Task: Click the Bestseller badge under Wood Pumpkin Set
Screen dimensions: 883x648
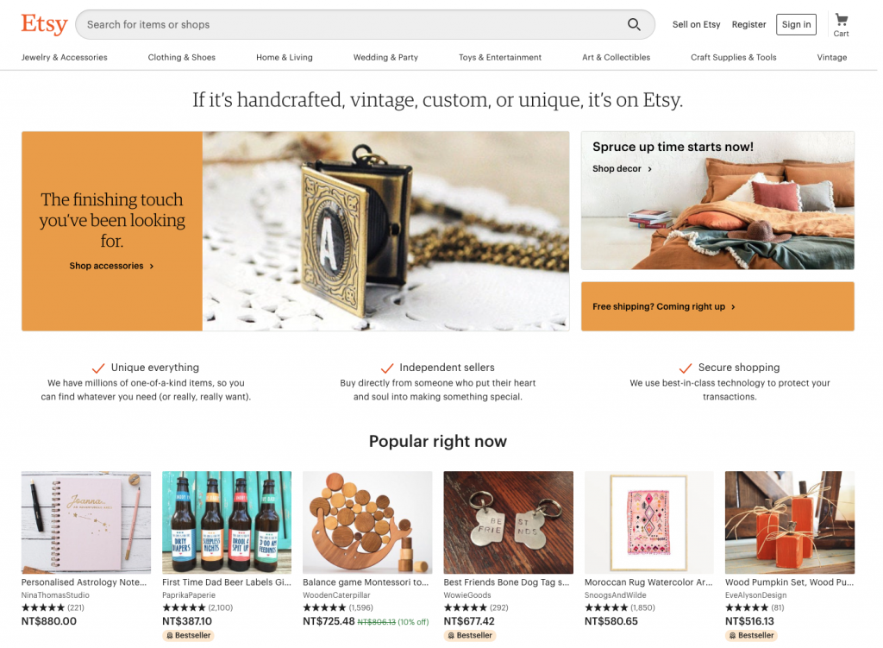Action: click(x=751, y=635)
